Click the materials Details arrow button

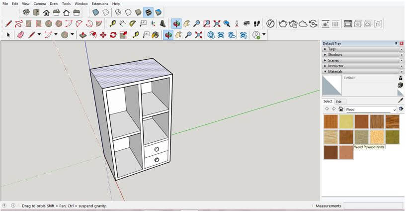(x=401, y=109)
